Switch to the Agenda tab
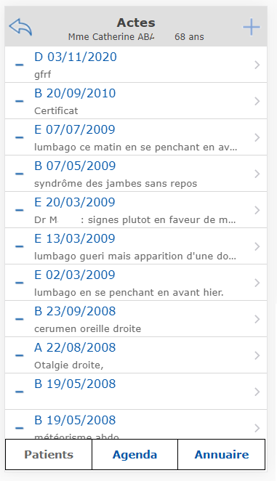Viewport: 277px width, 481px height. point(135,454)
